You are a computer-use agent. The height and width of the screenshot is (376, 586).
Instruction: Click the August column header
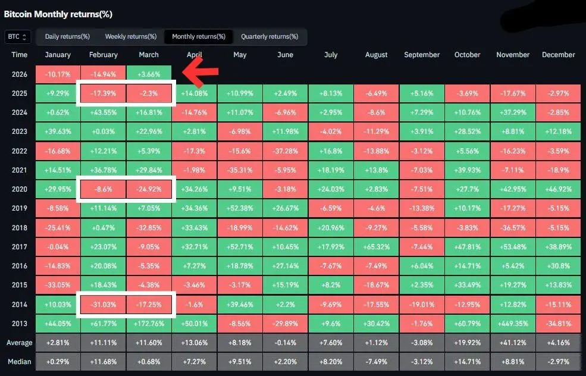point(377,55)
